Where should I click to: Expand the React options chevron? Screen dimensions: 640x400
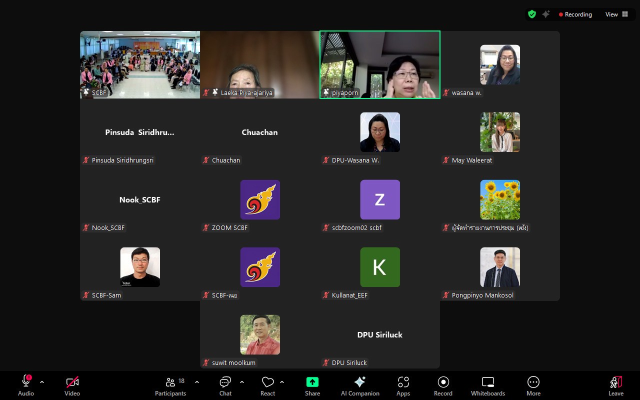pyautogui.click(x=282, y=382)
